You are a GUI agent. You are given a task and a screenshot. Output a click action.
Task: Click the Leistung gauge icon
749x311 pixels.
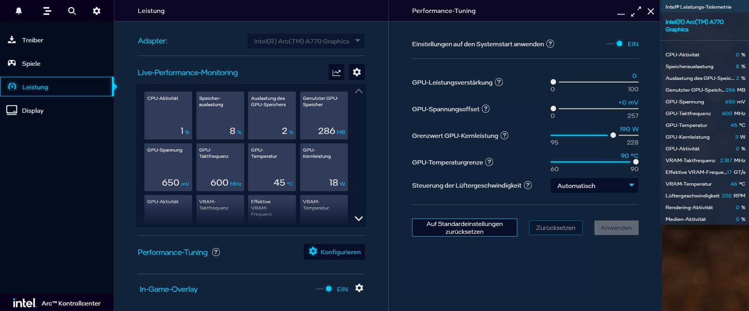coord(12,87)
